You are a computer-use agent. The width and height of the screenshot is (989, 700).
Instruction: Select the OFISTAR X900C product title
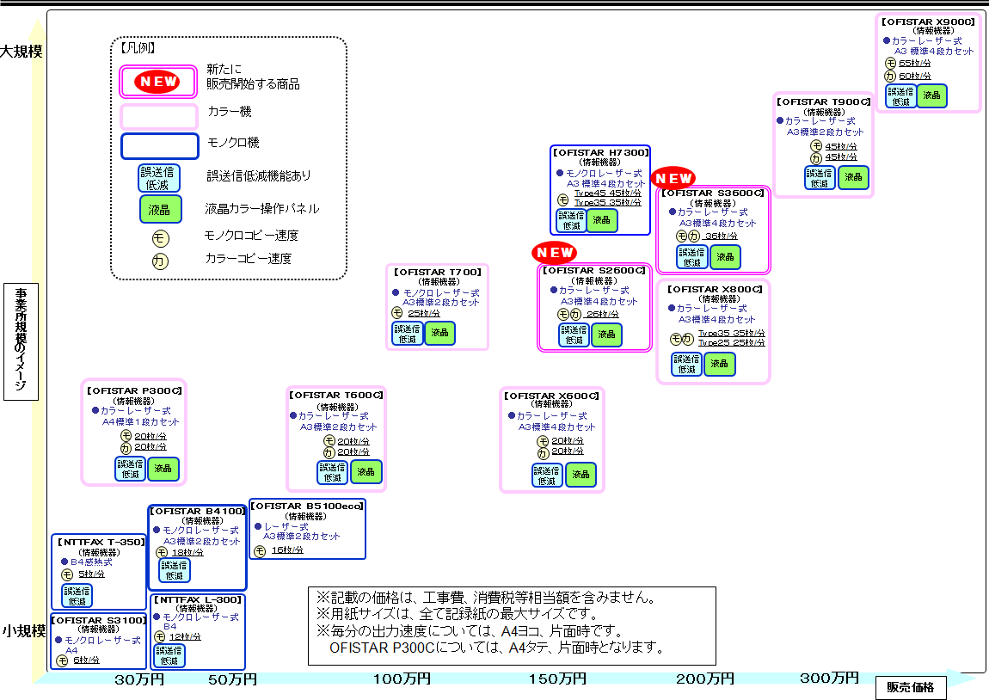(x=929, y=21)
